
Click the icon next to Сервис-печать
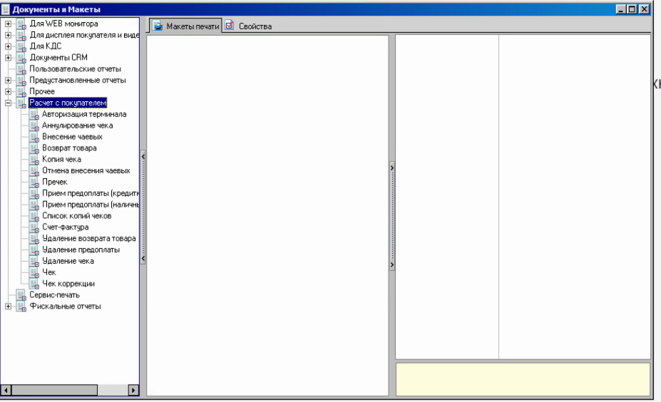point(21,295)
